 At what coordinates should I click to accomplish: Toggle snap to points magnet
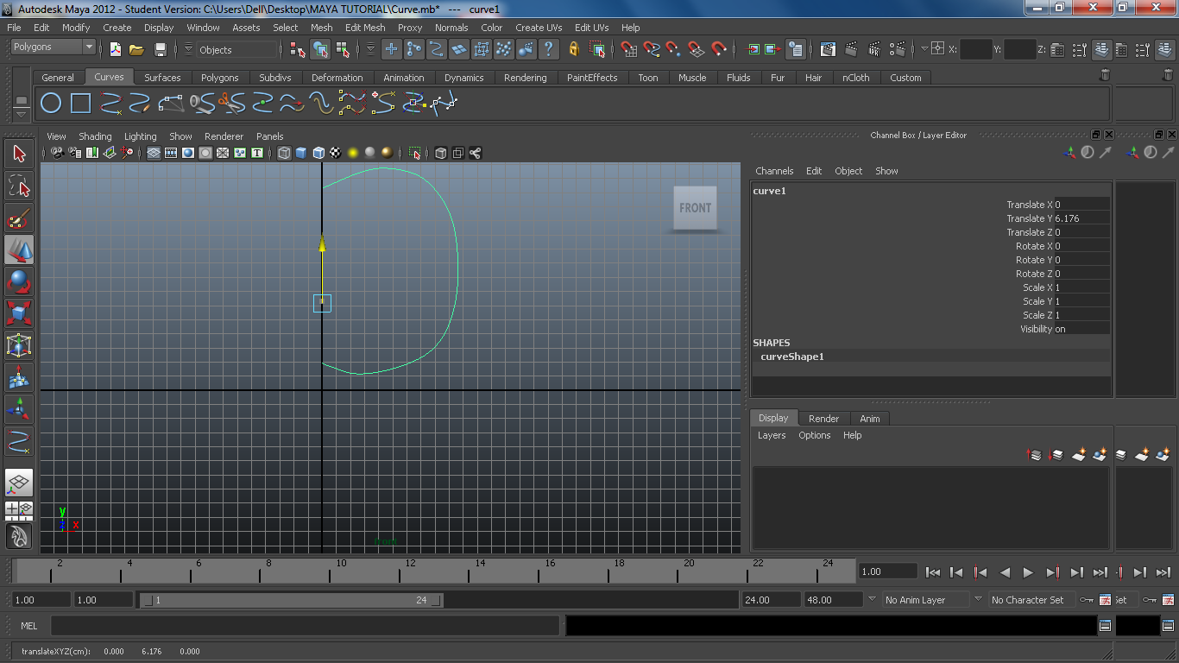(x=673, y=49)
